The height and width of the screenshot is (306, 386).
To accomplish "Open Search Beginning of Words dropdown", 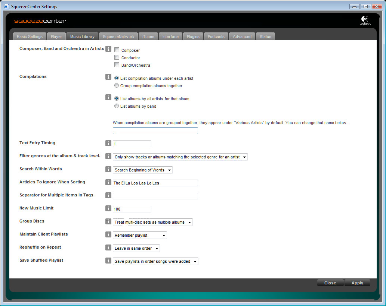I will pos(142,170).
